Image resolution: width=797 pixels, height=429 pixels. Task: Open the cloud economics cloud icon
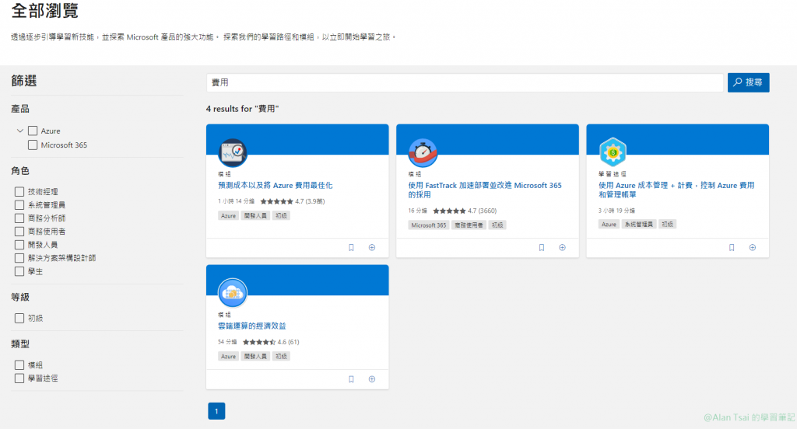coord(233,293)
